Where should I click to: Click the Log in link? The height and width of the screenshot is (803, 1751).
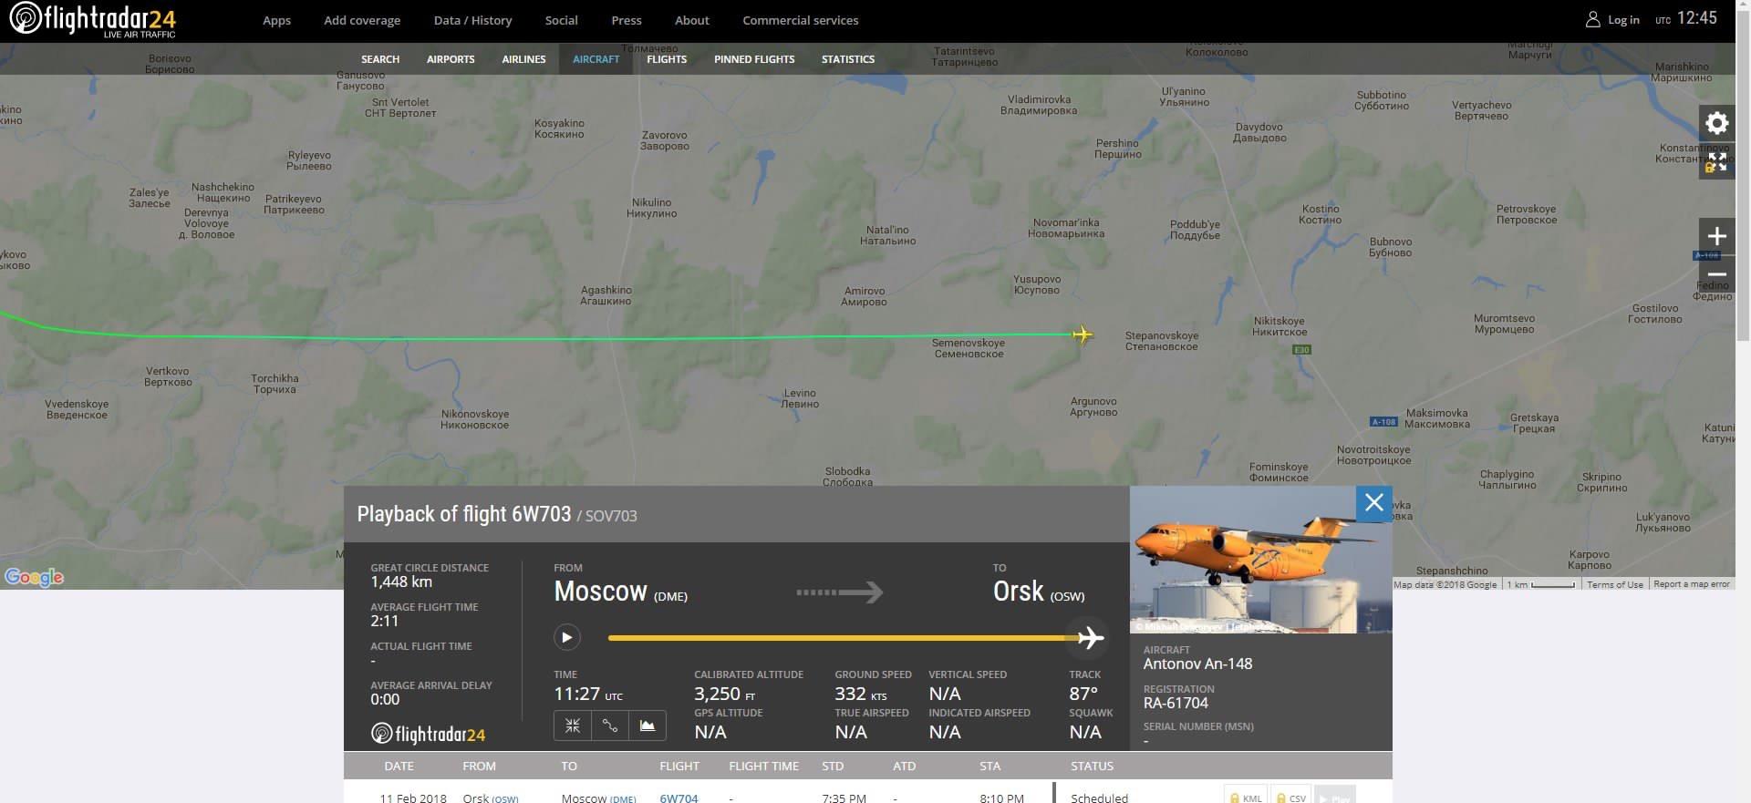click(x=1623, y=20)
